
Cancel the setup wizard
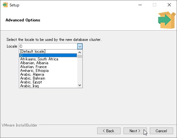coord(161,131)
